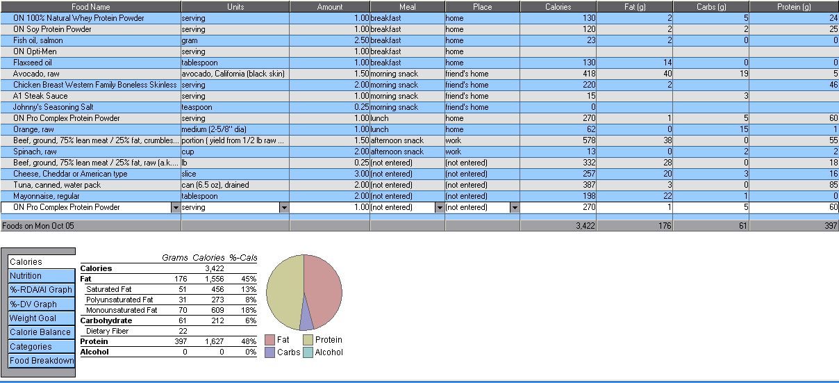The height and width of the screenshot is (383, 839).
Task: Select the Orange, raw row
Action: 419,129
